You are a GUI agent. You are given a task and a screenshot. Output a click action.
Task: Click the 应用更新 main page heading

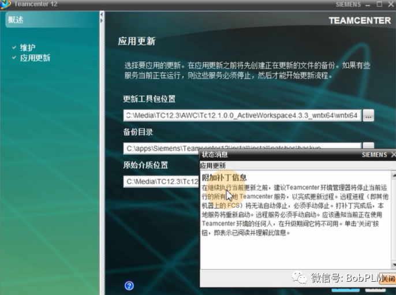tap(137, 41)
